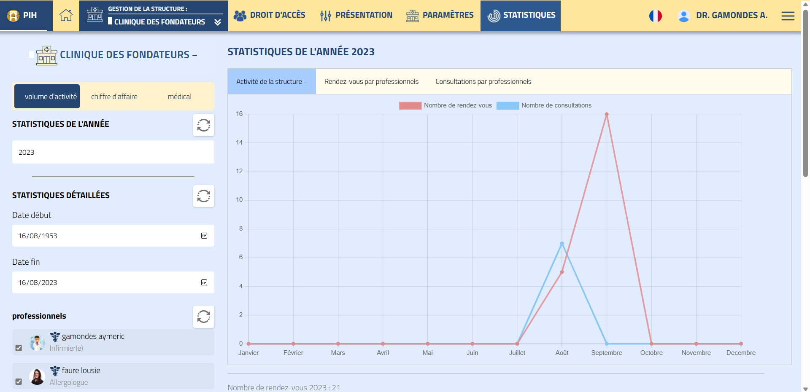Open the Paramètres menu
Viewport: 810px width, 392px height.
pos(440,16)
